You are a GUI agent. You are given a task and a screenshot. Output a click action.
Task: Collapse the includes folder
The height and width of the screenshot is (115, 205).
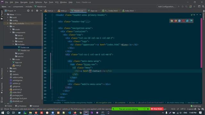coord(13,44)
